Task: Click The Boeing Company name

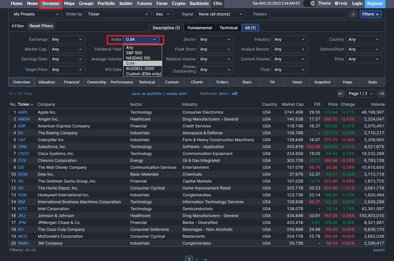Action: pyautogui.click(x=58, y=133)
